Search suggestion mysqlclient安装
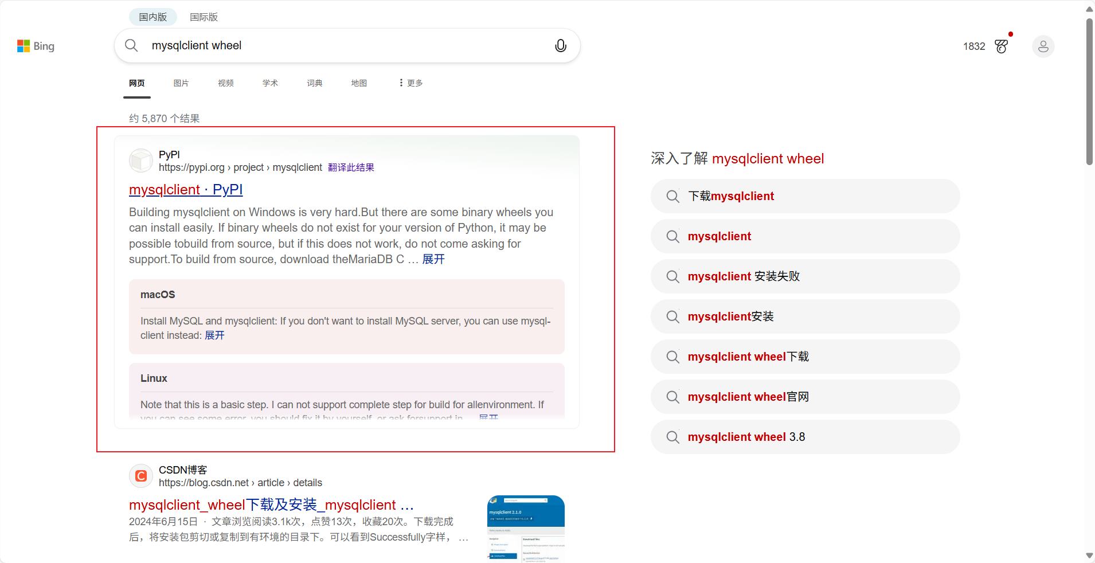The height and width of the screenshot is (563, 1095). click(x=805, y=316)
